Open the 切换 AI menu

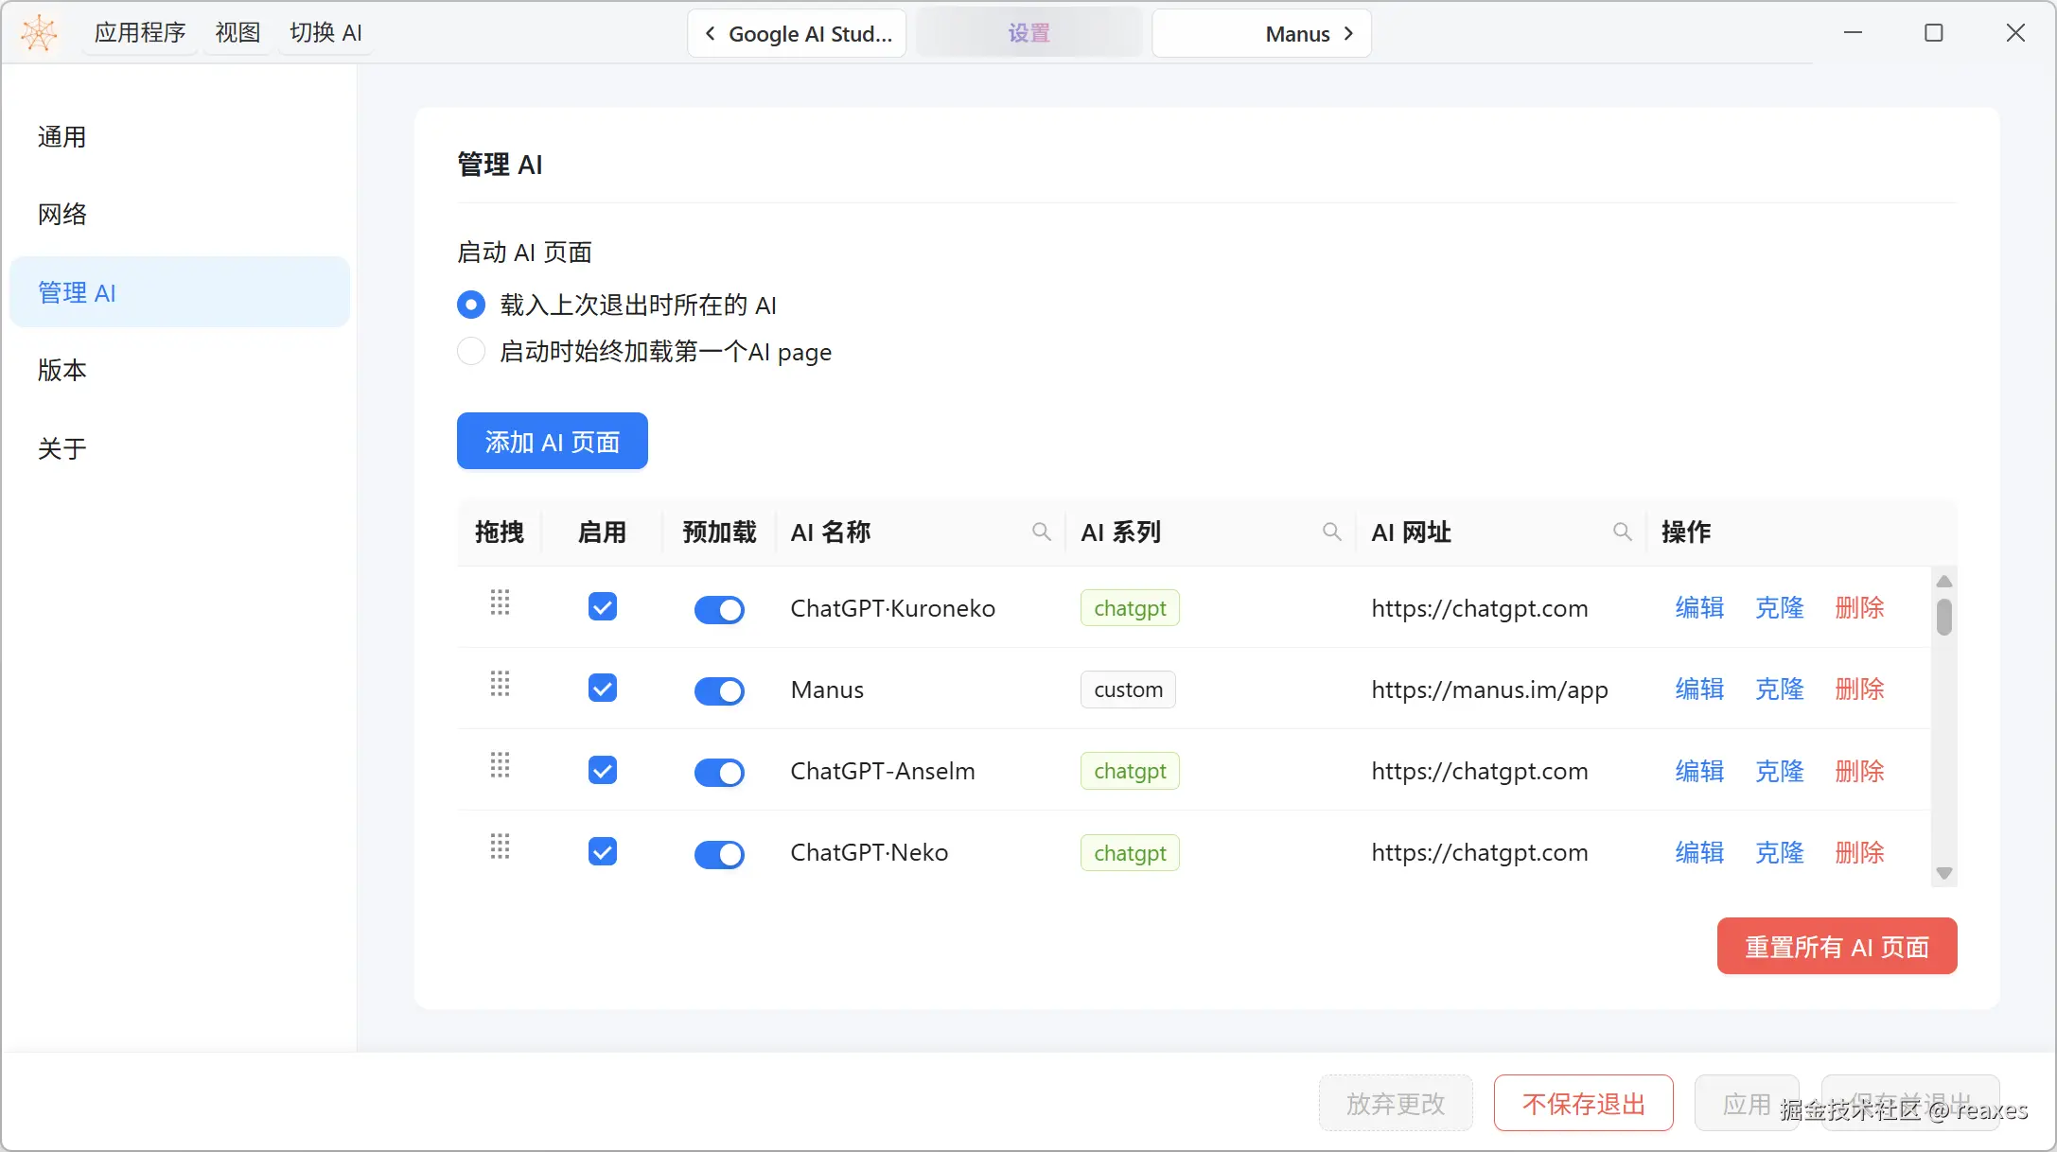click(x=326, y=33)
